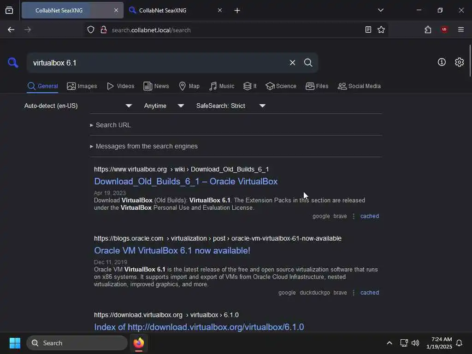The width and height of the screenshot is (472, 354).
Task: Open volume speaker tray icon
Action: pos(415,343)
